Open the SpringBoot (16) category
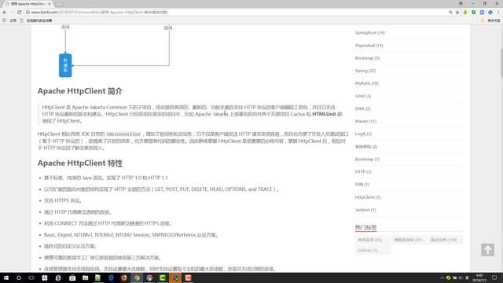This screenshot has height=283, width=503. click(369, 33)
